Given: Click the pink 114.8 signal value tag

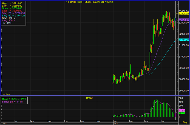Looking at the screenshot, I should tap(182, 110).
